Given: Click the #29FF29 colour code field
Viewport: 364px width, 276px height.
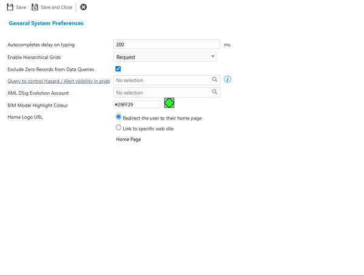Looking at the screenshot, I should point(136,105).
